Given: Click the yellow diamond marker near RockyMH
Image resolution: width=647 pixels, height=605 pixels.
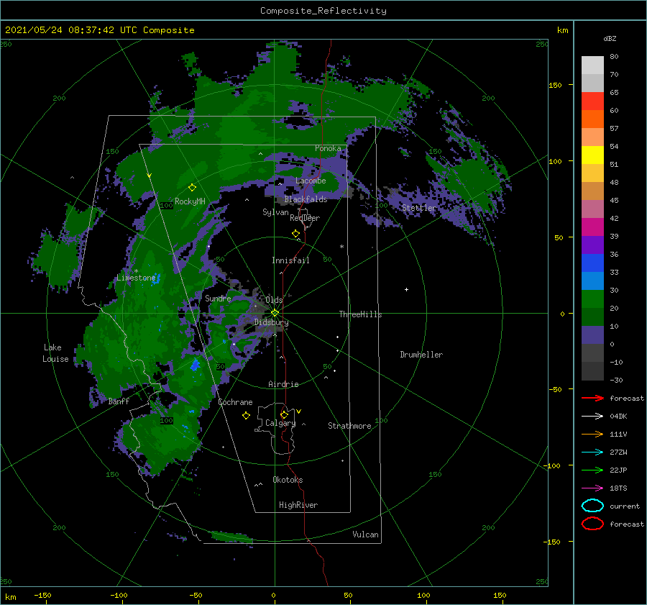Looking at the screenshot, I should click(192, 188).
